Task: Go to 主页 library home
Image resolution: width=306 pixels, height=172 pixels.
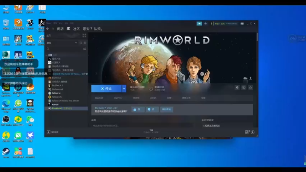Action: 49,36
